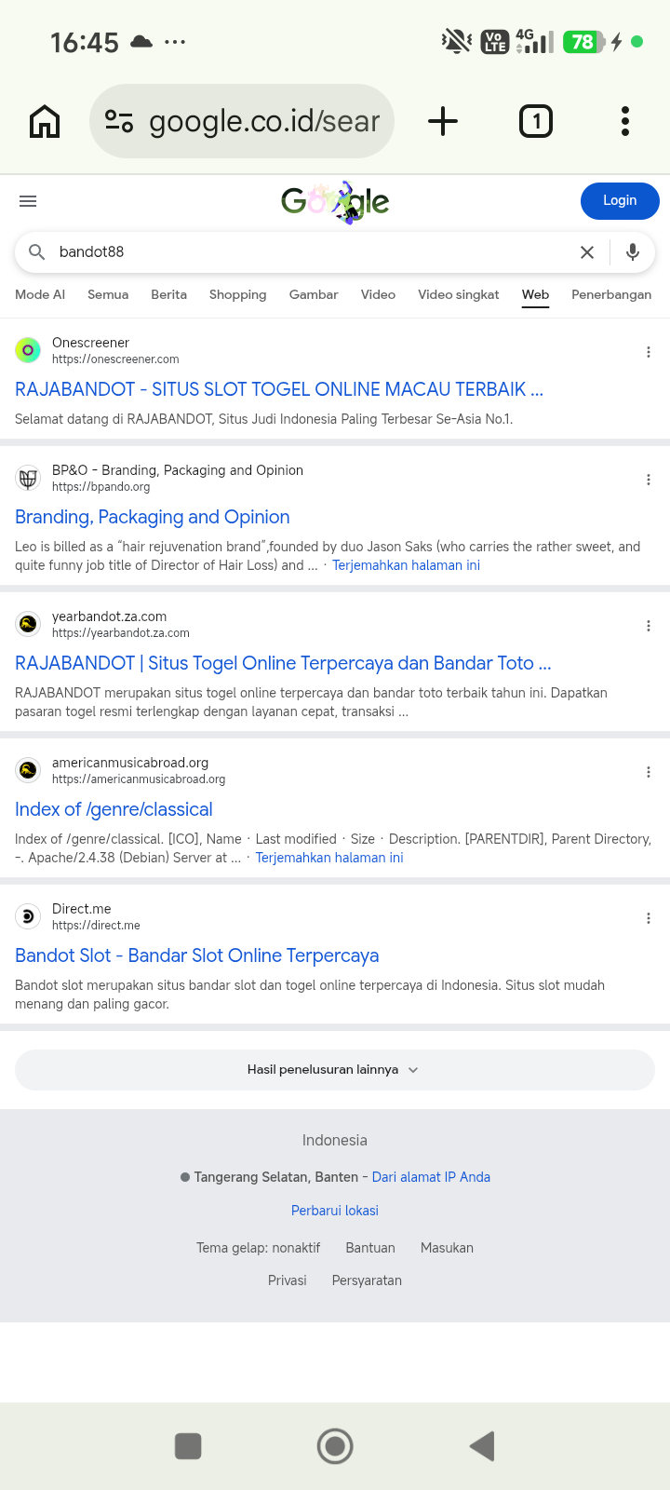Select the Mode AI tab
Image resolution: width=670 pixels, height=1490 pixels.
[40, 294]
